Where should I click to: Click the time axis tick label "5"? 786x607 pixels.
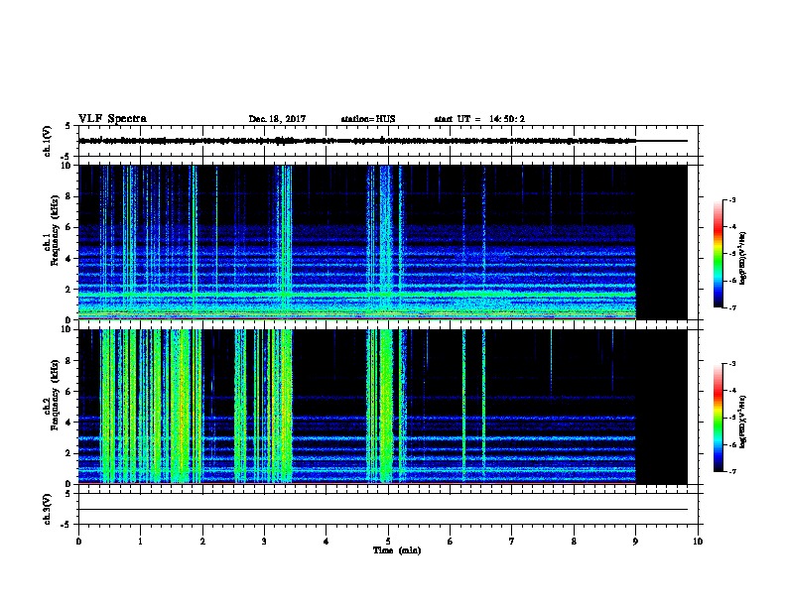pos(388,542)
